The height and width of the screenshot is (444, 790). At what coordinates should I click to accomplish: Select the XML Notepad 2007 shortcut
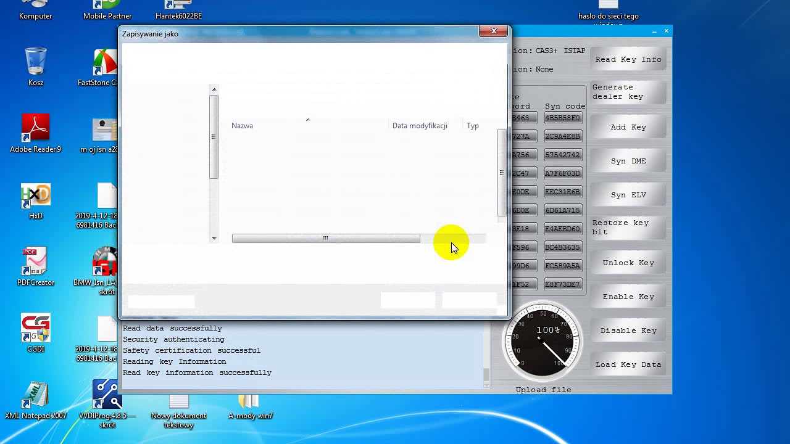[x=35, y=400]
